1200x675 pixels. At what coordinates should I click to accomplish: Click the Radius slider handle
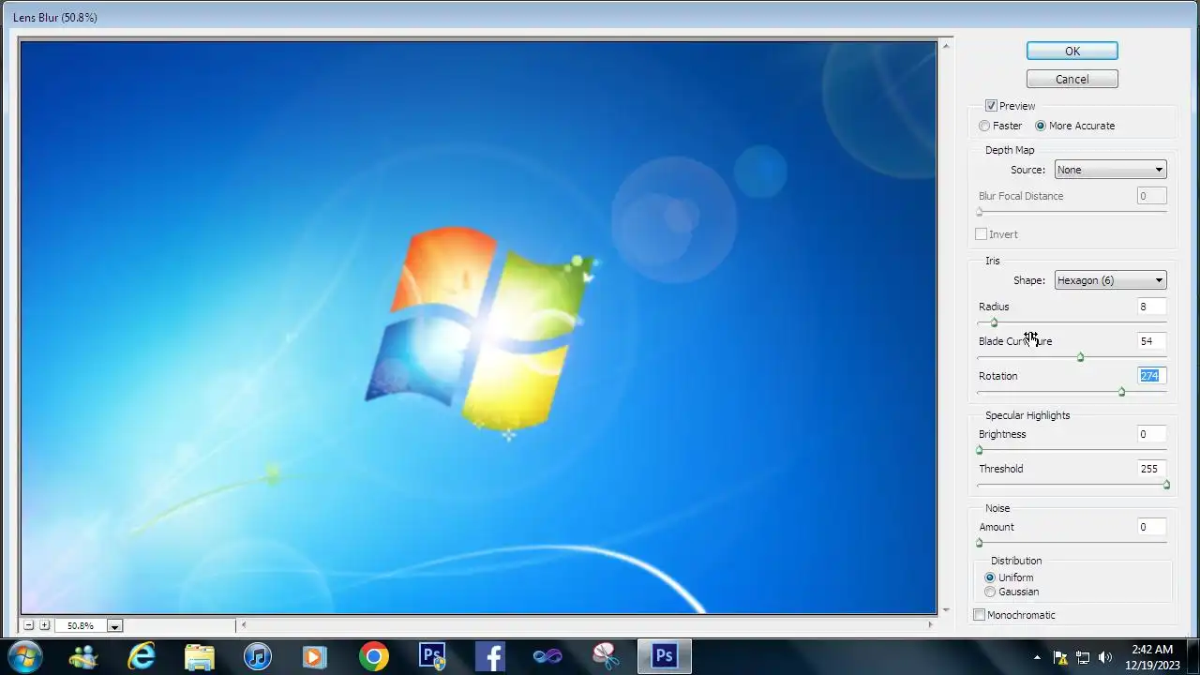pos(994,322)
